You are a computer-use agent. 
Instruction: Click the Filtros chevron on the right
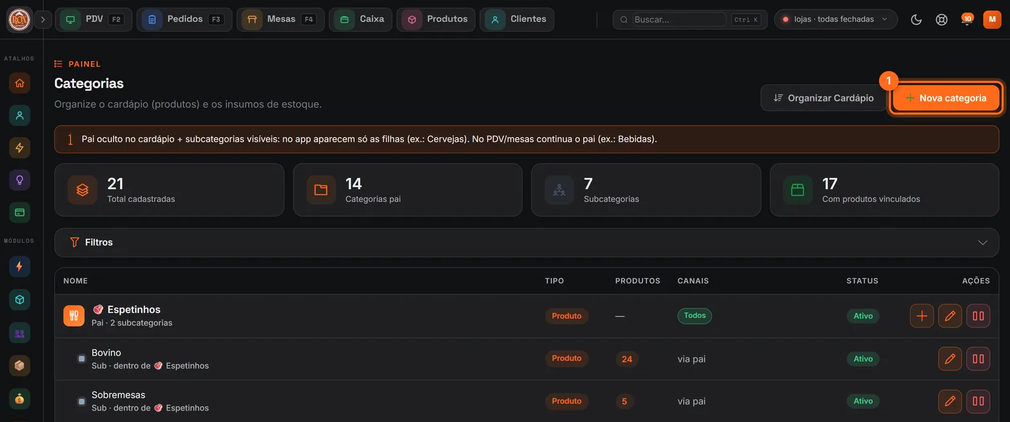(x=982, y=243)
